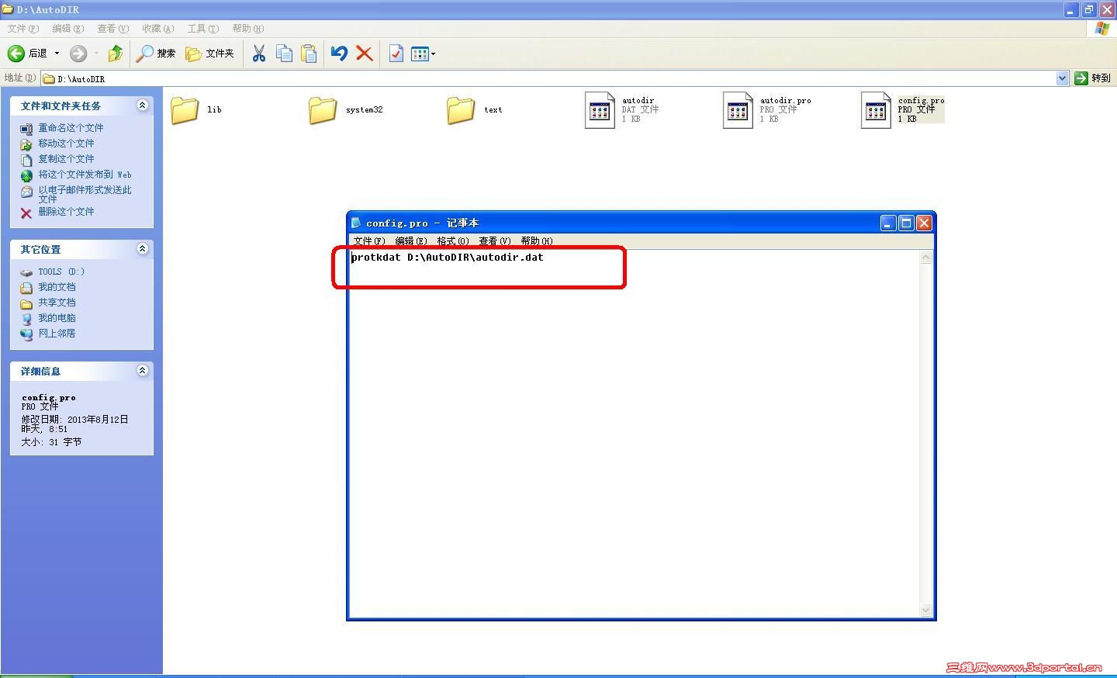Open Notepad's Help (帮助) menu

tap(537, 241)
